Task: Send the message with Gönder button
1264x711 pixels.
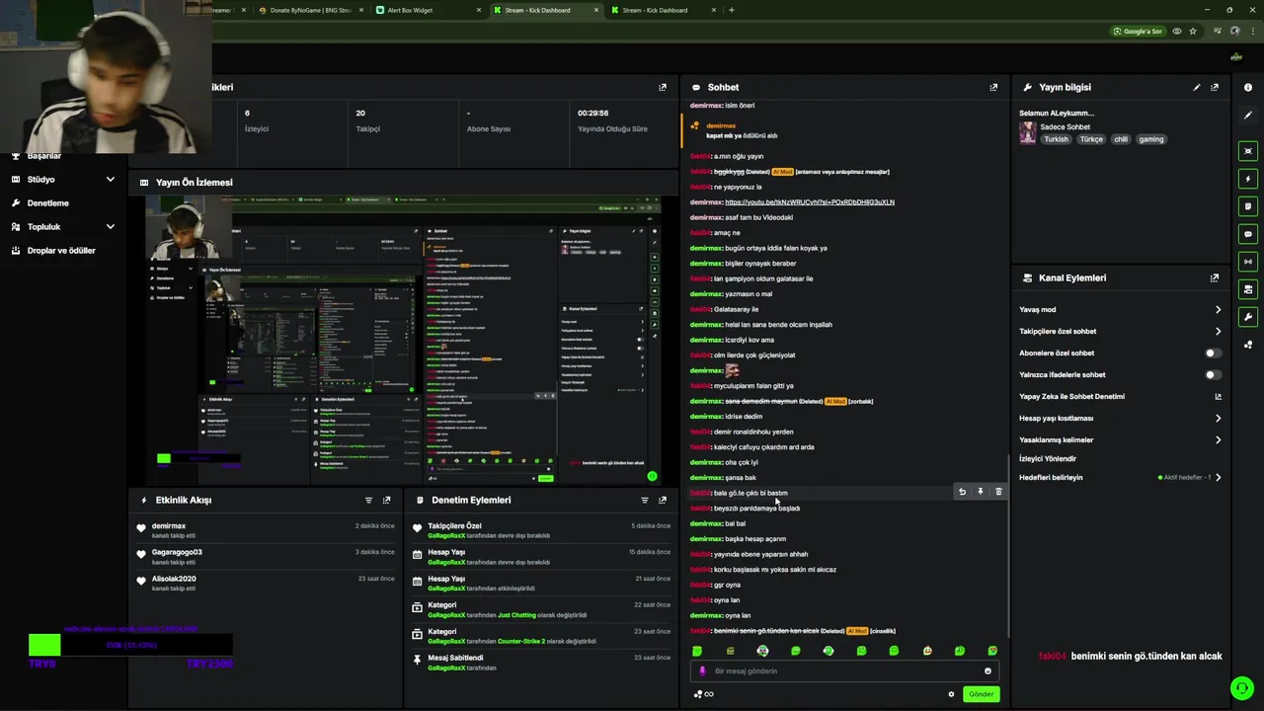Action: pos(981,694)
